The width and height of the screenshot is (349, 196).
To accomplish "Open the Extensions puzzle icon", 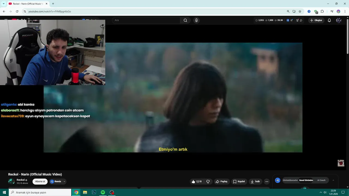I will click(322, 11).
